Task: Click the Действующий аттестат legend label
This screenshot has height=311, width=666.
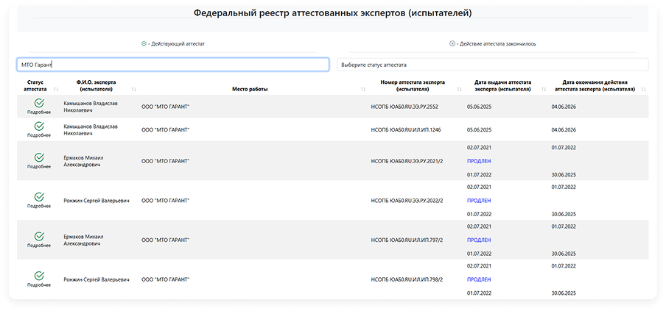Action: (x=178, y=43)
